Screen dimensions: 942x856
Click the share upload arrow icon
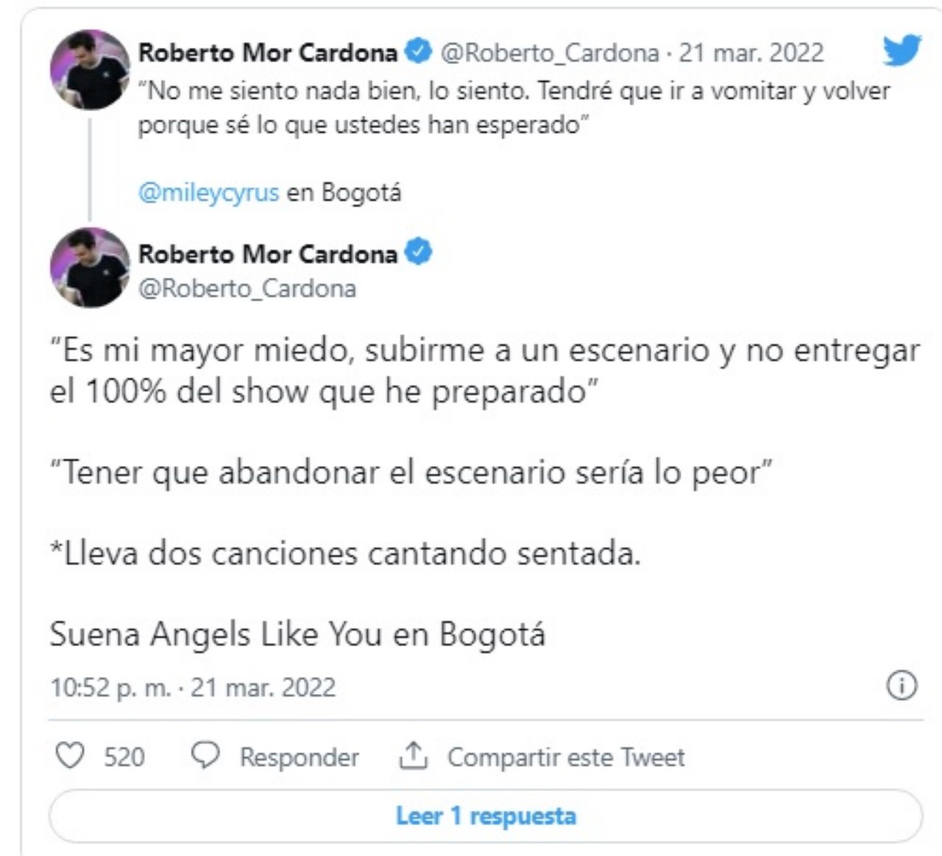413,756
